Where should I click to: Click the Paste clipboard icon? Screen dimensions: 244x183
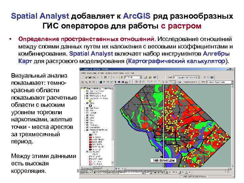pyautogui.click(x=105, y=77)
